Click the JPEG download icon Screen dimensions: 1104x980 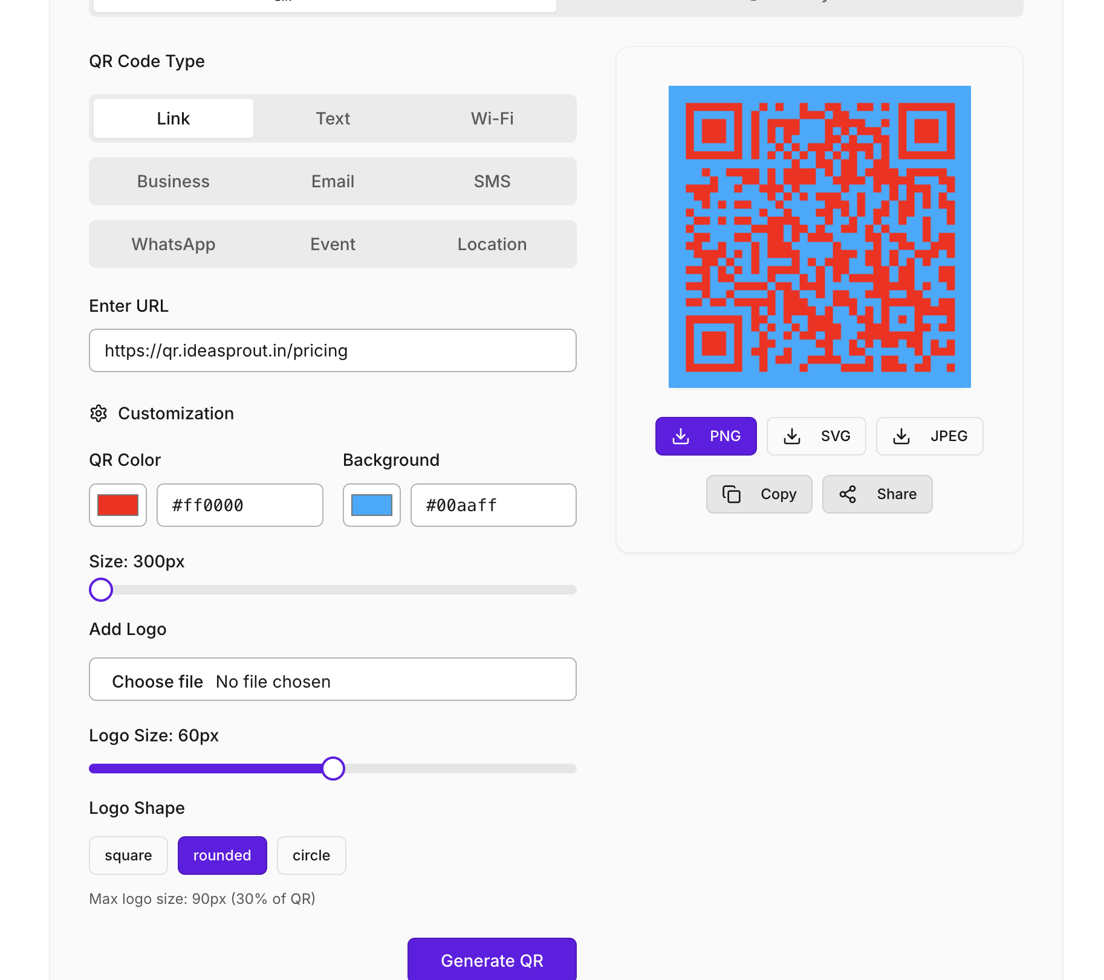(x=901, y=436)
